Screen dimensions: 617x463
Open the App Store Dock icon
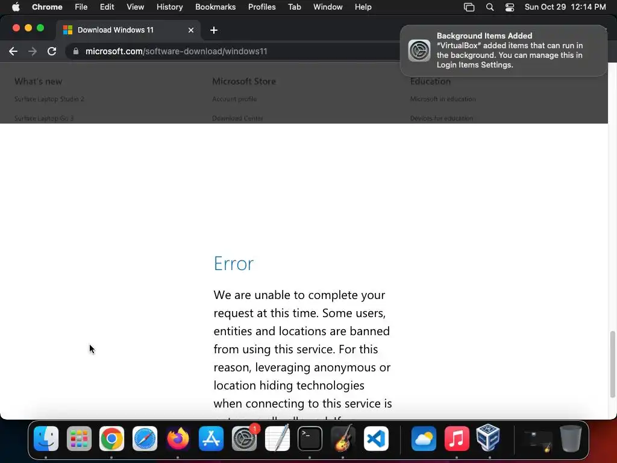(211, 438)
